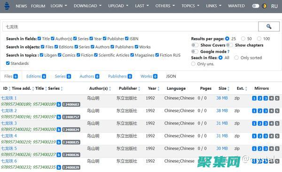Open mirror 4 for 七龙珠 1
The image size is (282, 172).
pyautogui.click(x=271, y=98)
